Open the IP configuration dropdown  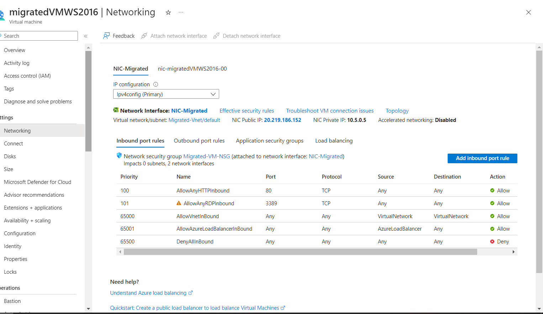click(x=166, y=94)
